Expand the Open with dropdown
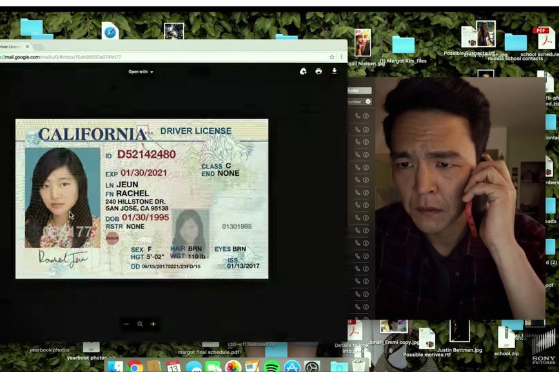The height and width of the screenshot is (372, 559). [141, 71]
